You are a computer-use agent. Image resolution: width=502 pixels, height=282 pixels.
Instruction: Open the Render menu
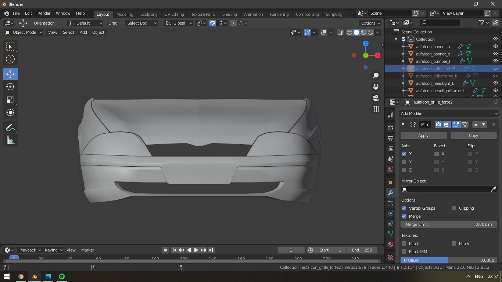44,13
